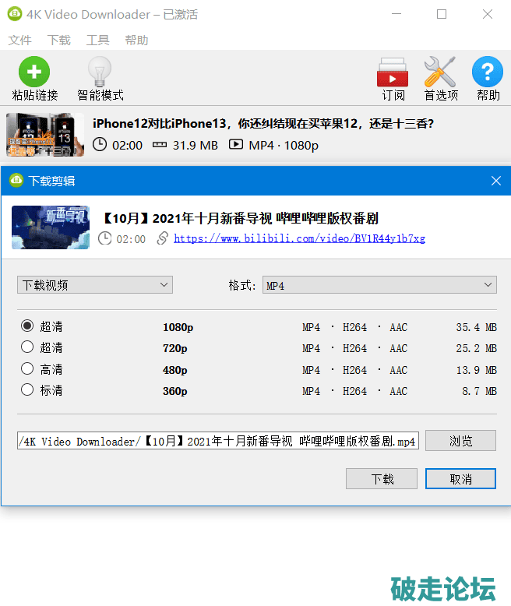Open Preferences (首选项) tools icon
Screen dimensions: 511x606
[440, 73]
